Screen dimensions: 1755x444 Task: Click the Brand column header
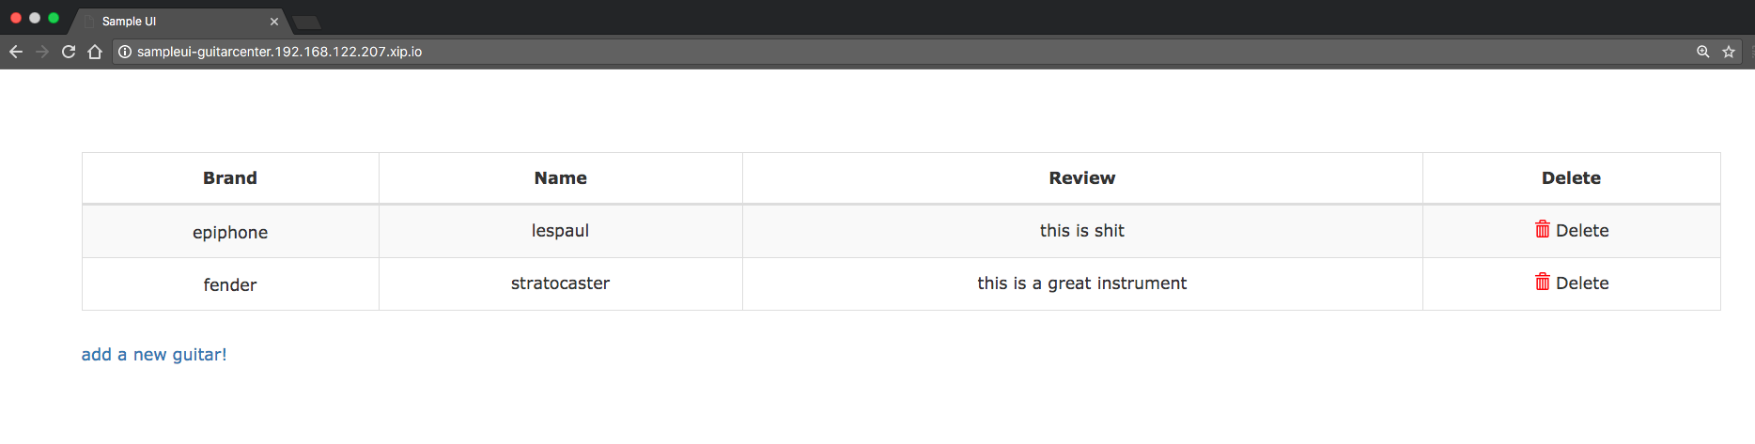coord(230,178)
